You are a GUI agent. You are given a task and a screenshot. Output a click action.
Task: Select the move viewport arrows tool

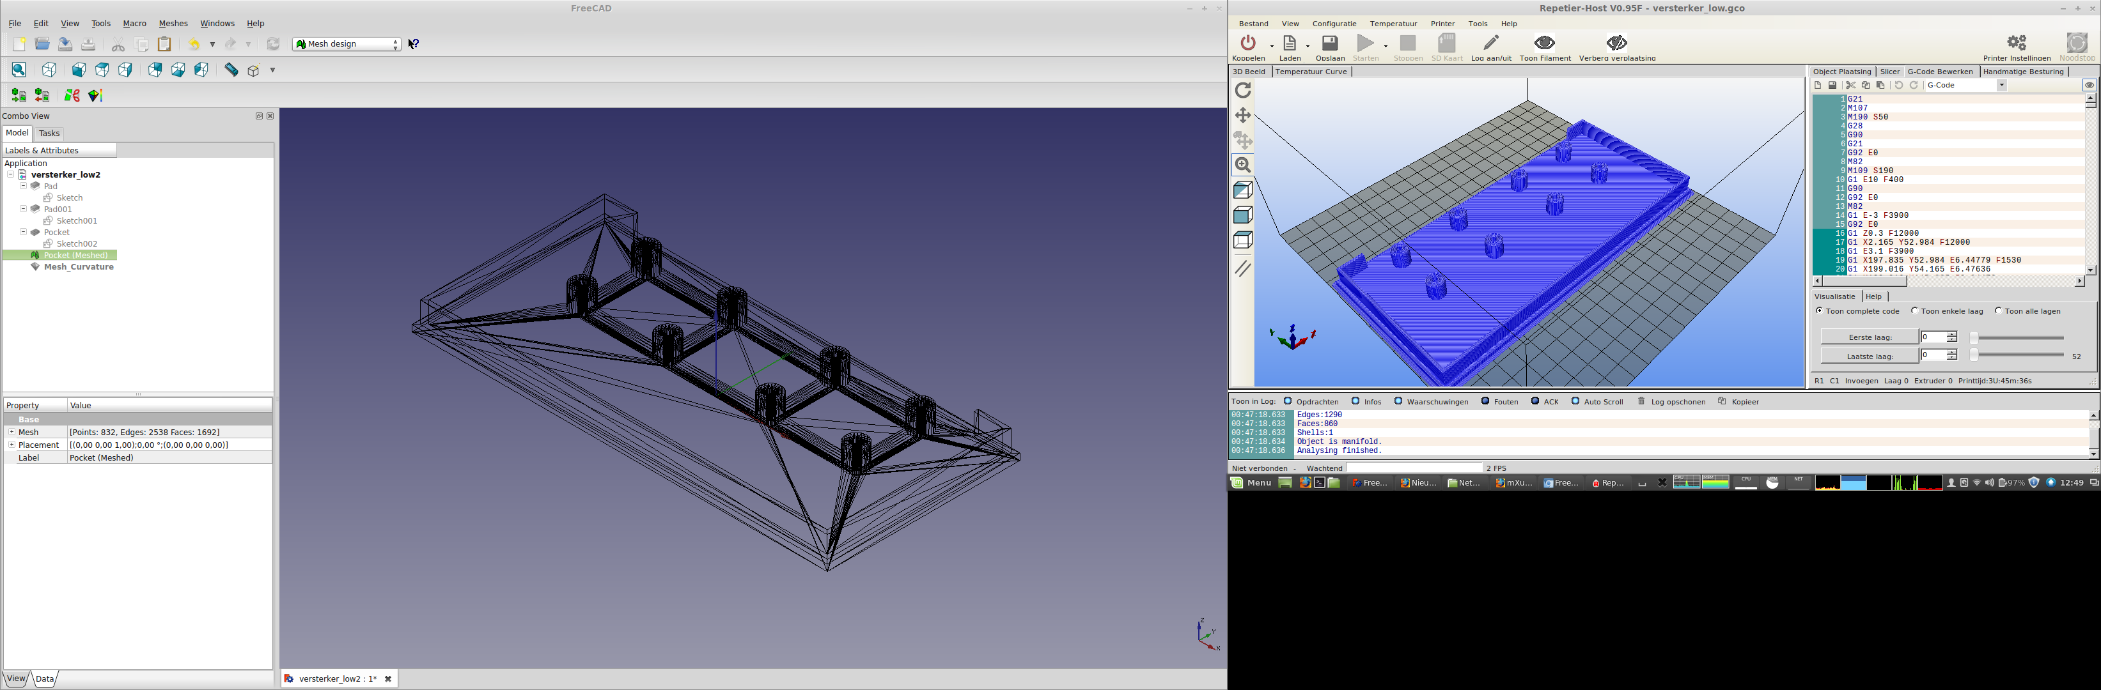pos(1242,115)
